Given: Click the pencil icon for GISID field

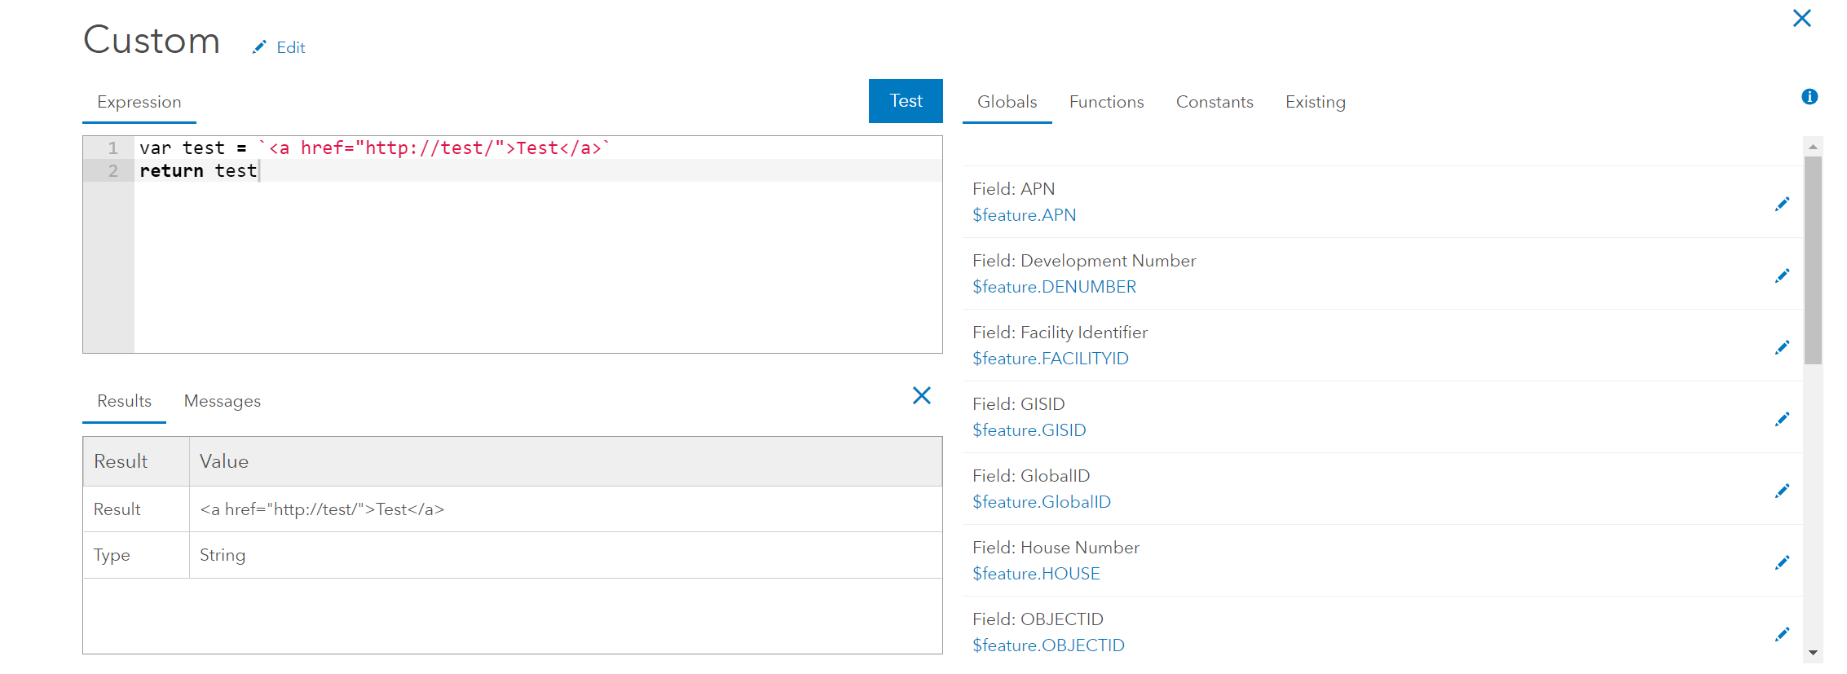Looking at the screenshot, I should [1782, 419].
